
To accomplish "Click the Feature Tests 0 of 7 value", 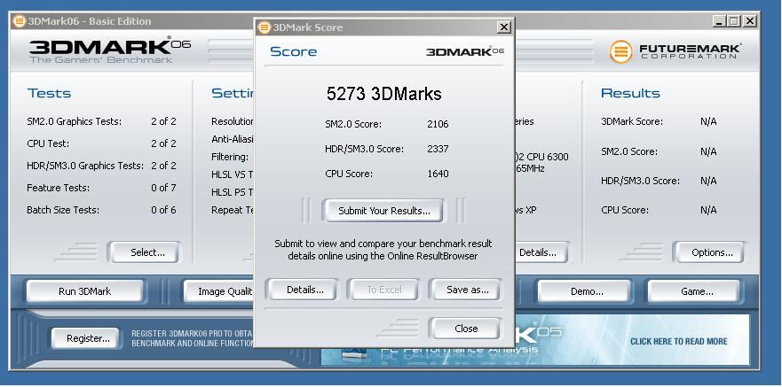I will click(163, 188).
